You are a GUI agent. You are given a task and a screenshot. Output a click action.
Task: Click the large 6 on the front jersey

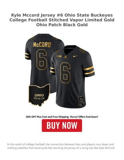65,73
